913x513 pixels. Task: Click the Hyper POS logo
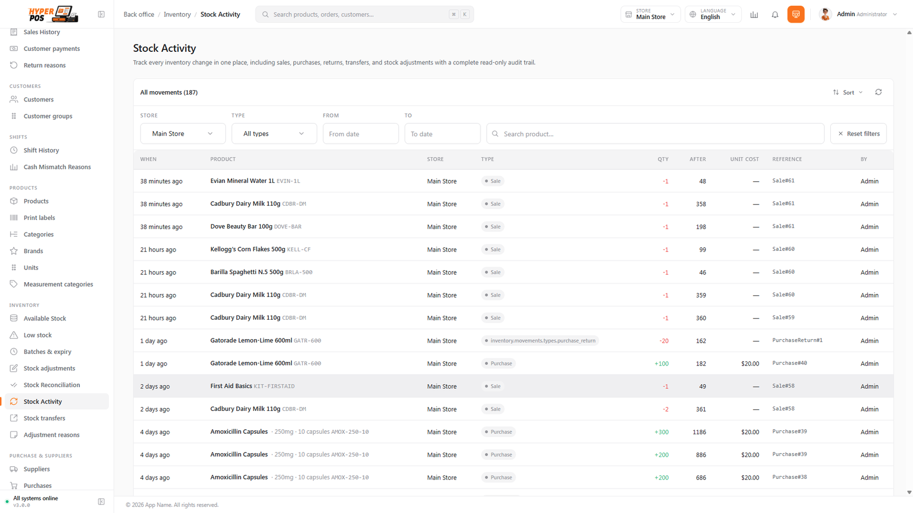coord(53,14)
